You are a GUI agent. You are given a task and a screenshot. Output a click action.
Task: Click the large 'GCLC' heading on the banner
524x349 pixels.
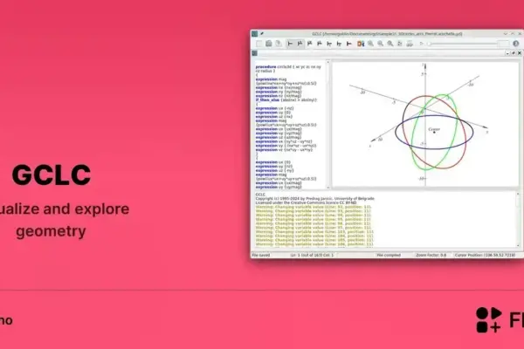pos(52,174)
